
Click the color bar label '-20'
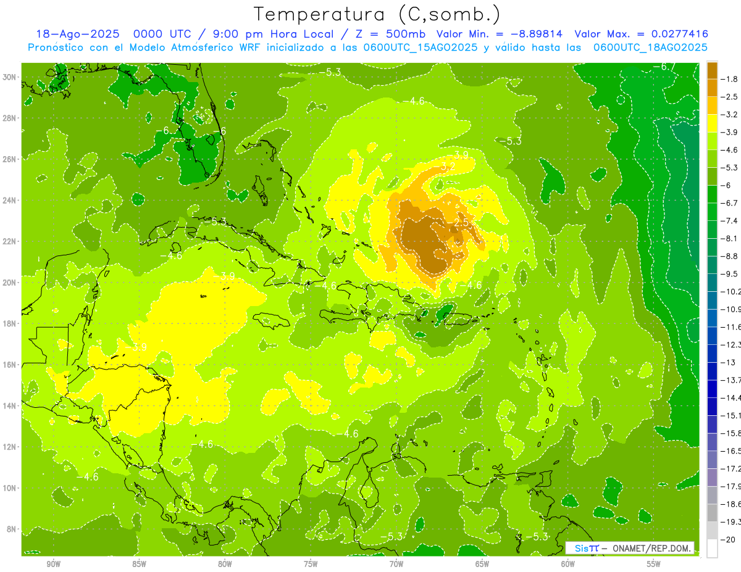[x=727, y=539]
